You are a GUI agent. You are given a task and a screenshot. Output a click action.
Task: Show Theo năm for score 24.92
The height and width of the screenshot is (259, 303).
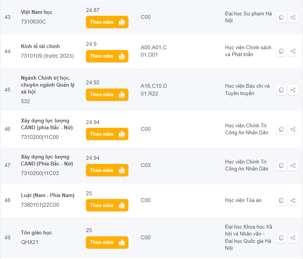107,94
